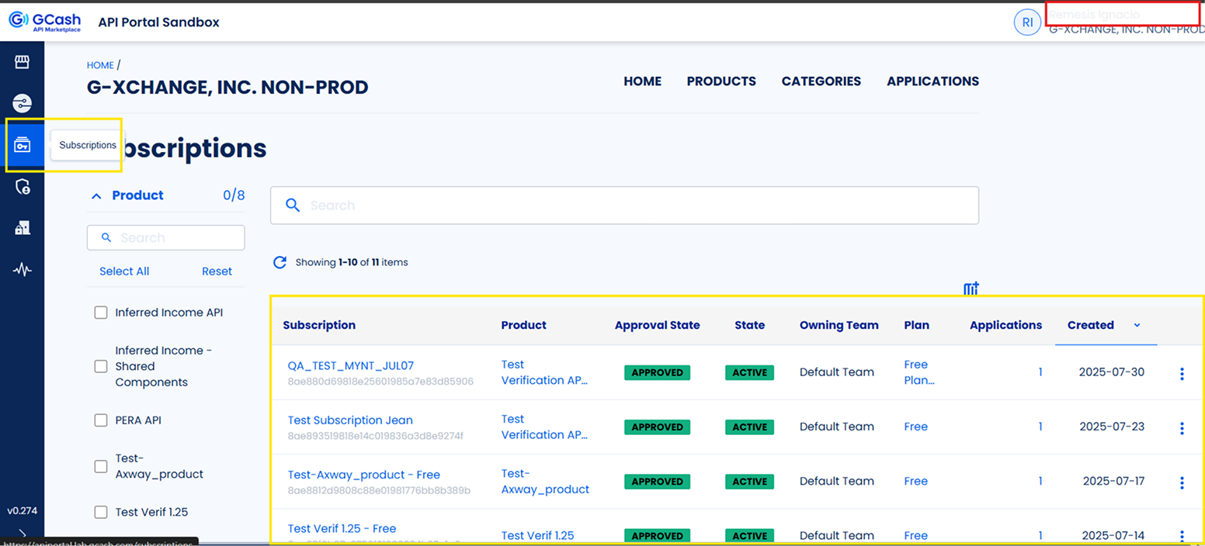Viewport: 1205px width, 546px height.
Task: Open the analytics pulse sidebar icon
Action: point(23,270)
